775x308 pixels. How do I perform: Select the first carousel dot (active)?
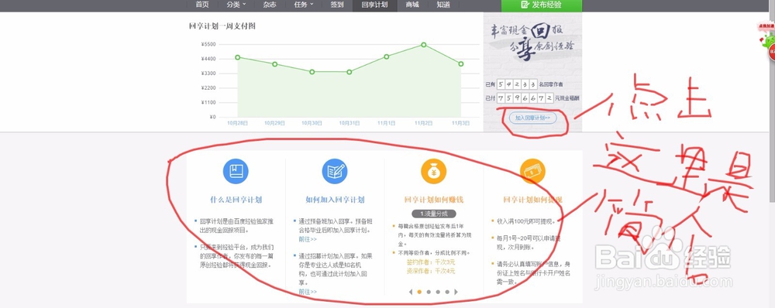tap(419, 292)
